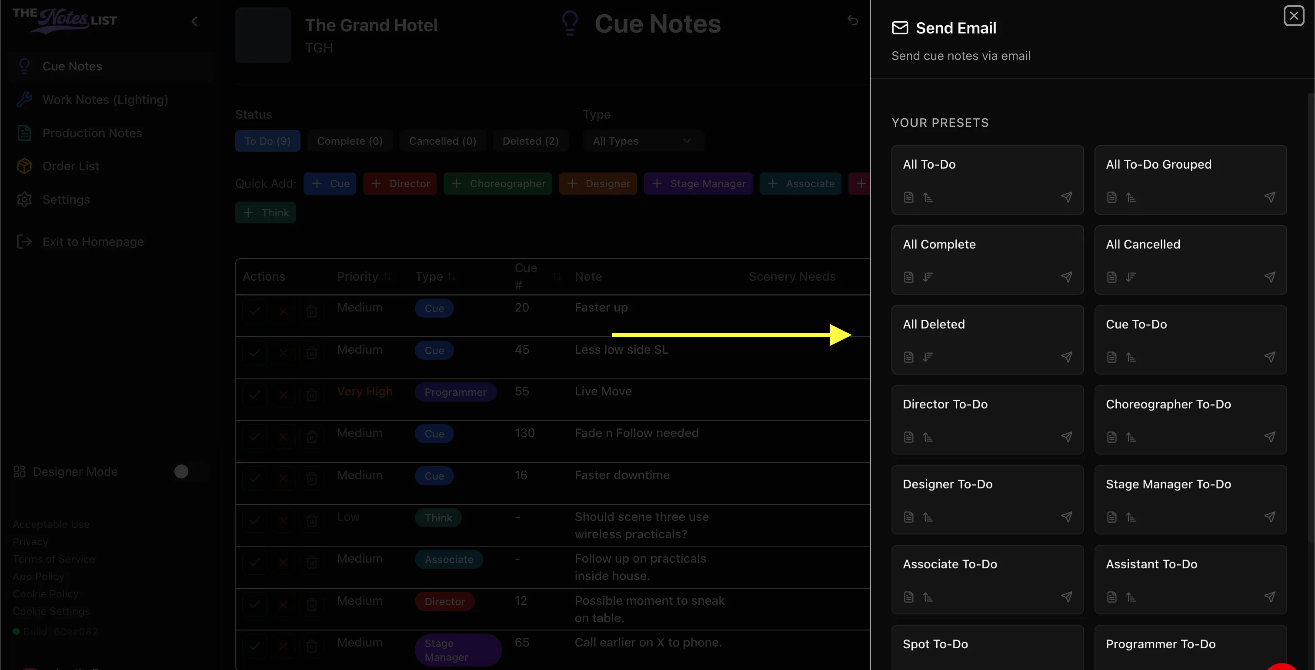Quick add a Director note

(400, 183)
